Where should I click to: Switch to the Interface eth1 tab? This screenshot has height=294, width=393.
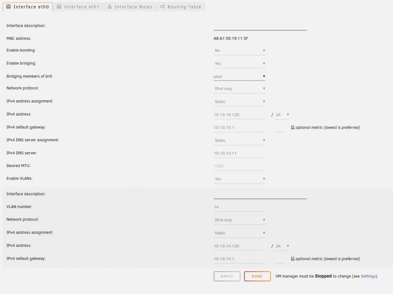(x=78, y=7)
